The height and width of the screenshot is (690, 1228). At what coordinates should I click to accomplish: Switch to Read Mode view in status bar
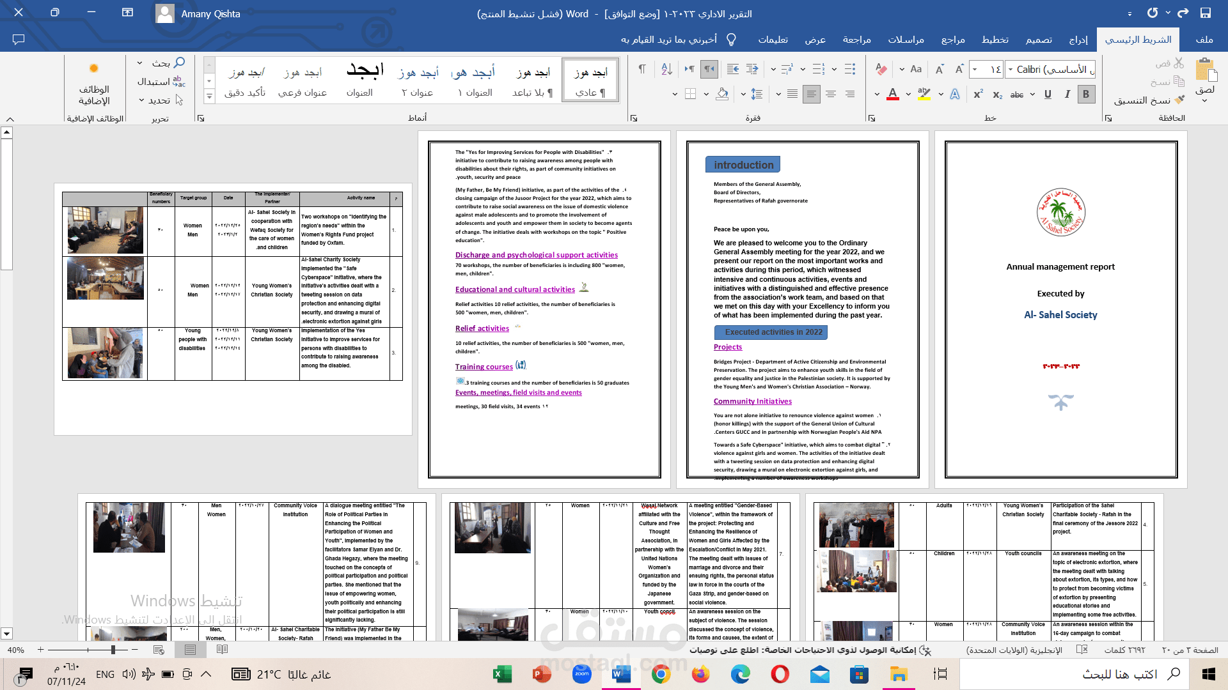tap(222, 650)
